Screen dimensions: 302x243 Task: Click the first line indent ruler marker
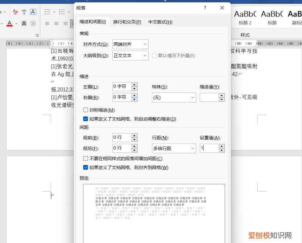[51, 41]
